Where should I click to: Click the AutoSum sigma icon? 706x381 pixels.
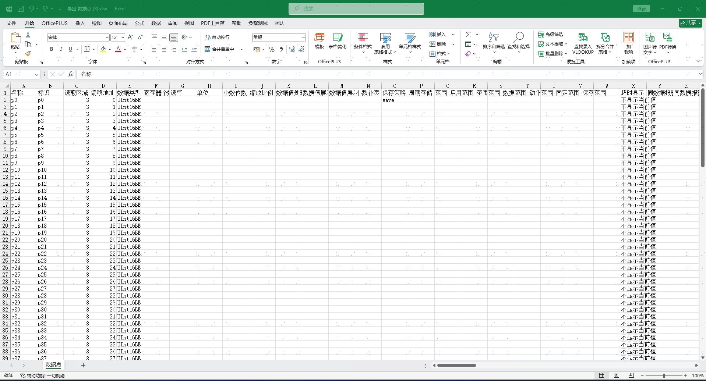point(468,35)
